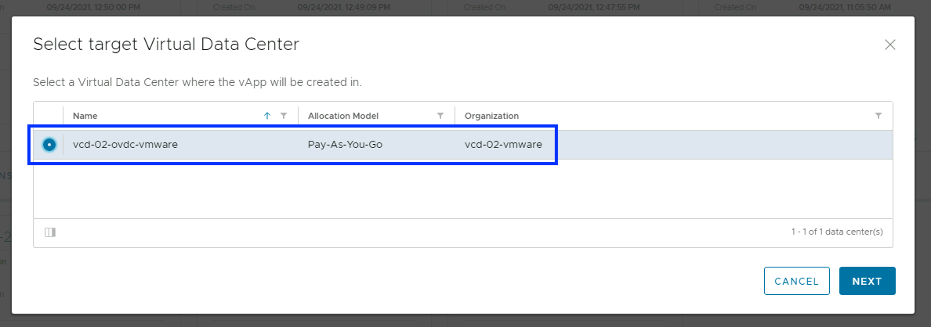Close the Select target Virtual Data Center dialog
Image resolution: width=931 pixels, height=327 pixels.
889,45
